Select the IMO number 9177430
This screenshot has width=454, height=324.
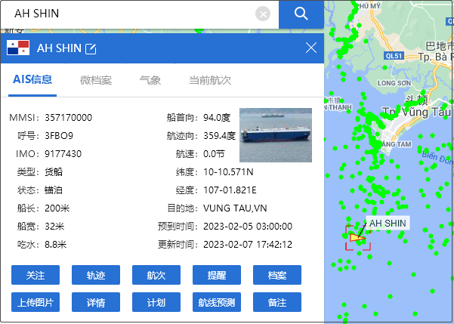(x=63, y=154)
